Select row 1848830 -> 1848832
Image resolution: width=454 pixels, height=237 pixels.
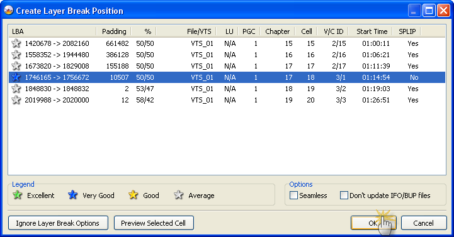click(227, 89)
